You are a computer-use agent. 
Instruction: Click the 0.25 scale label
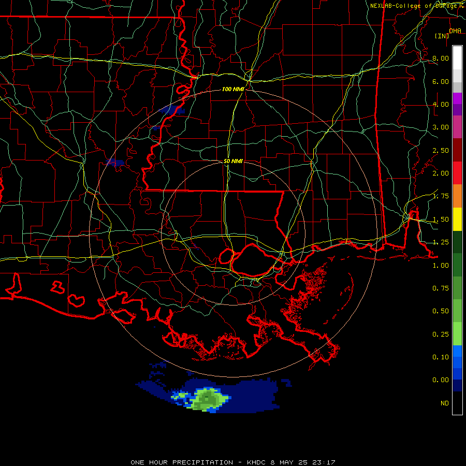pos(441,334)
